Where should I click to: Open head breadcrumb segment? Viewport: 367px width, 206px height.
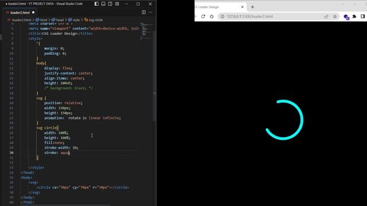coord(60,20)
